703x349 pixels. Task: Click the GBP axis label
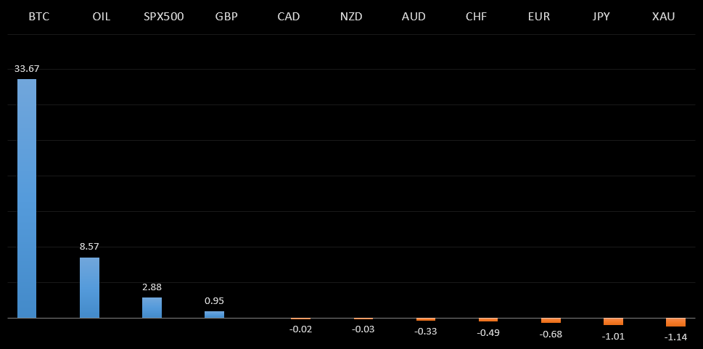coord(226,16)
